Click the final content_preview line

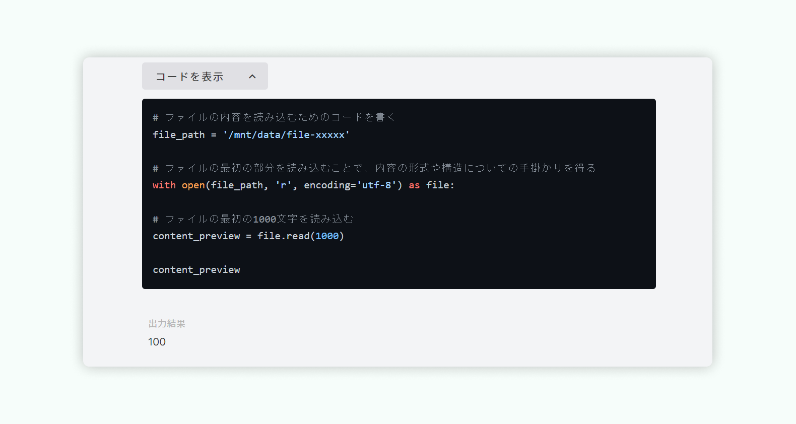pyautogui.click(x=196, y=269)
